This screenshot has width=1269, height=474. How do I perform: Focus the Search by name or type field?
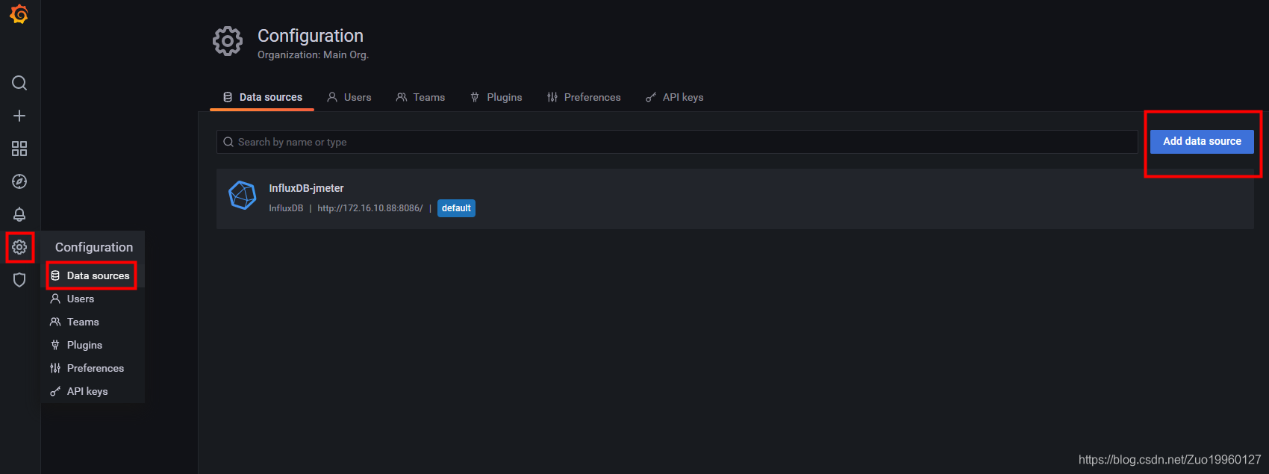pyautogui.click(x=677, y=142)
